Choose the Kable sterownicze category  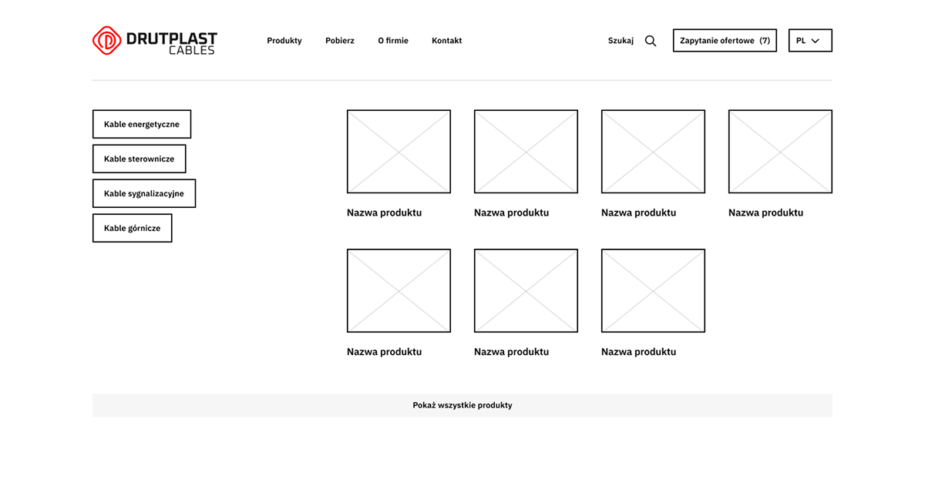pos(139,159)
